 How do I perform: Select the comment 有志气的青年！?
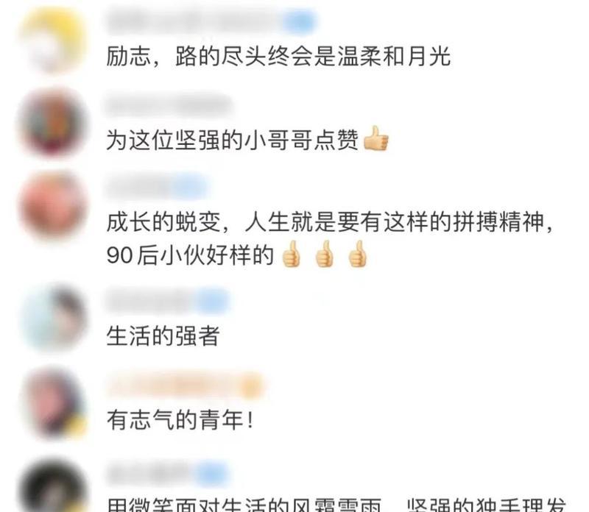click(x=180, y=419)
